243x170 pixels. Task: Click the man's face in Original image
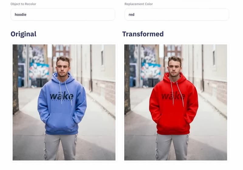(63, 68)
